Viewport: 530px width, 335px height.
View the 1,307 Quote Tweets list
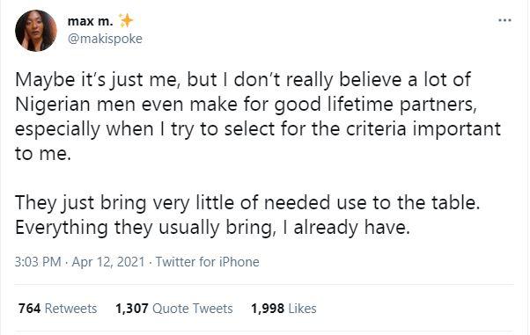click(x=174, y=309)
